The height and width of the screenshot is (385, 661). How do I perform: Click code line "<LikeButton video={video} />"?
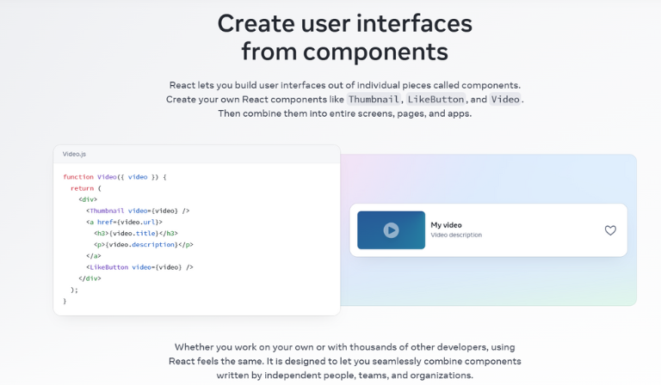(x=139, y=267)
